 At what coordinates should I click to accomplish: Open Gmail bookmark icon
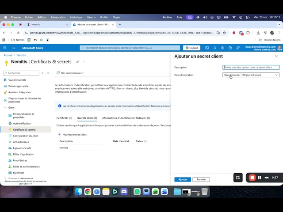tap(35, 40)
